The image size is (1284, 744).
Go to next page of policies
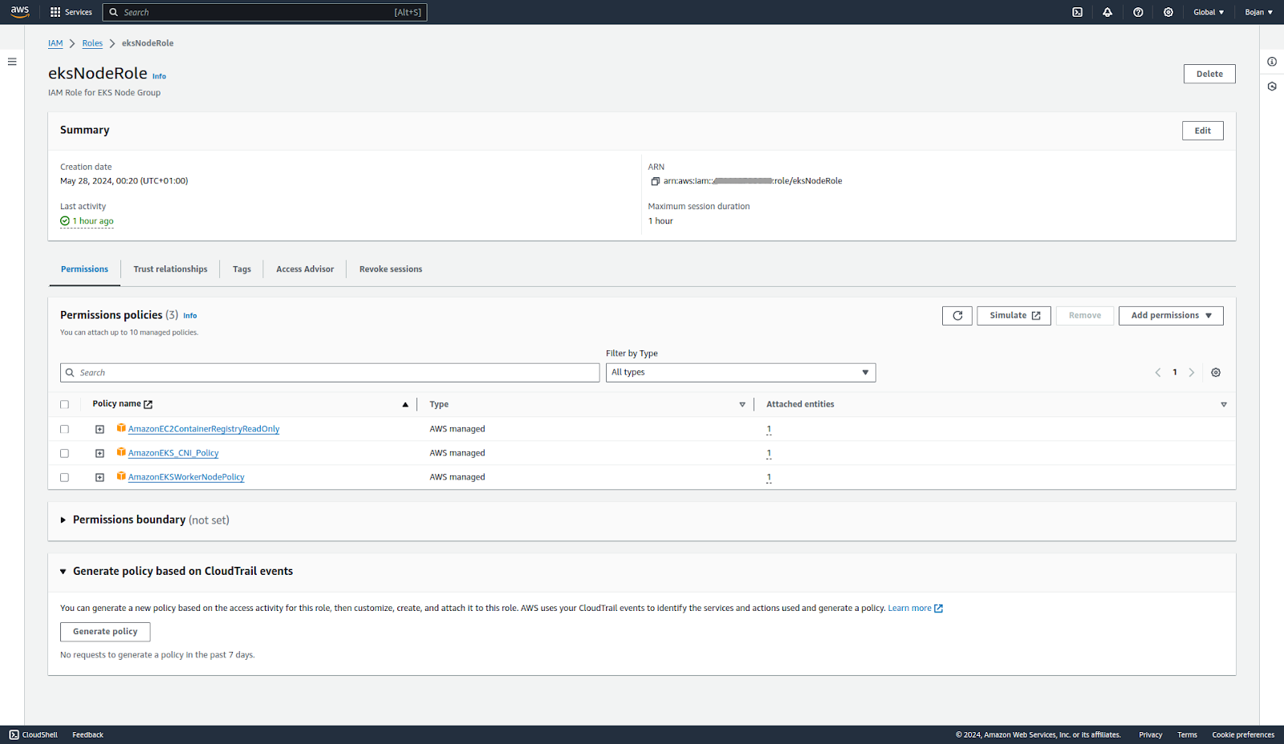point(1192,373)
